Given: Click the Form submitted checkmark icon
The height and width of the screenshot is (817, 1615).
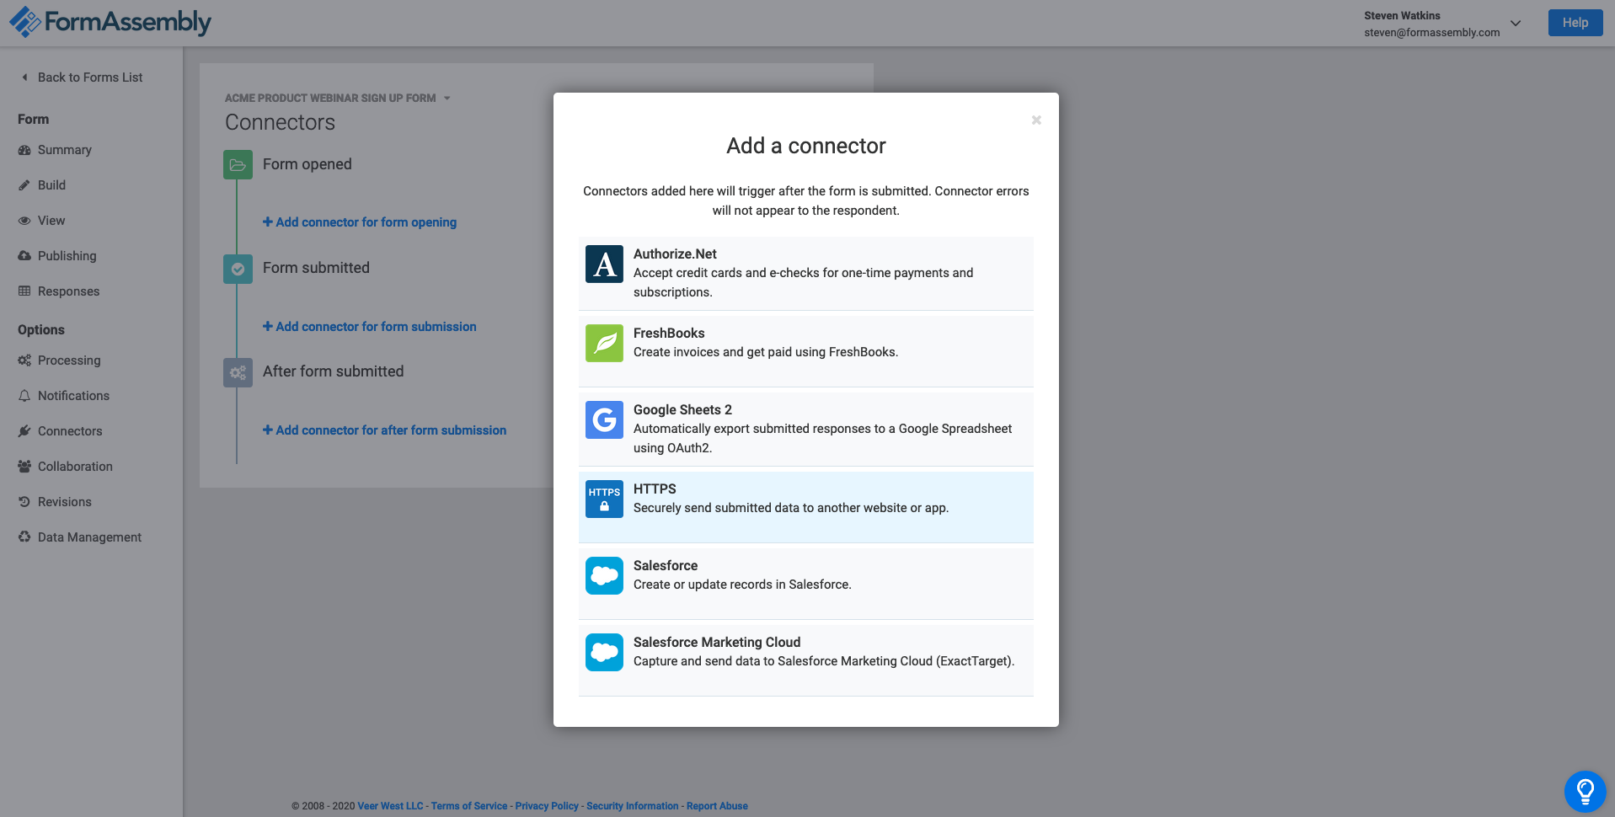Looking at the screenshot, I should coord(238,269).
